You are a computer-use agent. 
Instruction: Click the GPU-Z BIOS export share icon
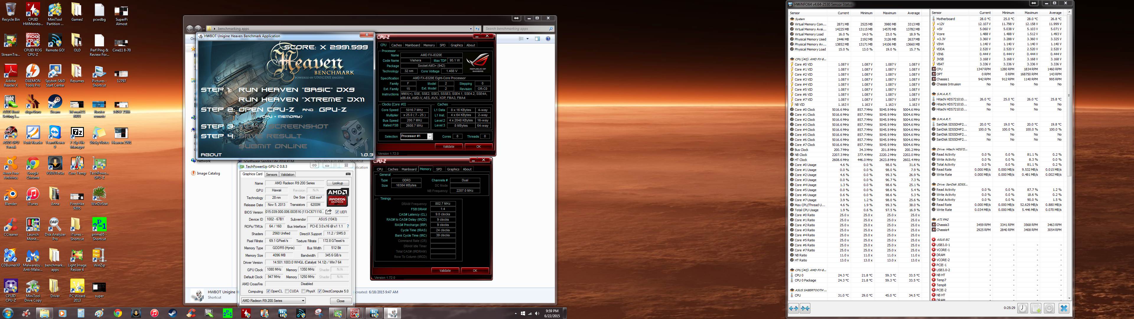point(328,212)
